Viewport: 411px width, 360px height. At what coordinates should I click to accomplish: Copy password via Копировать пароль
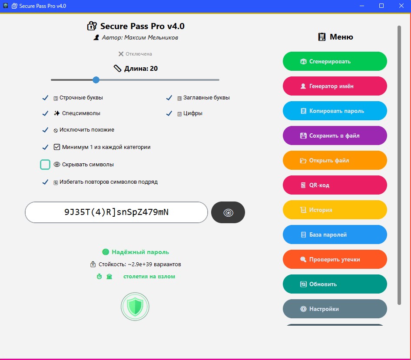click(335, 111)
